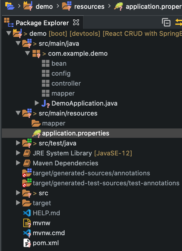
Task: Click the workspace root breadcrumb folder icon
Action: pyautogui.click(x=10, y=6)
